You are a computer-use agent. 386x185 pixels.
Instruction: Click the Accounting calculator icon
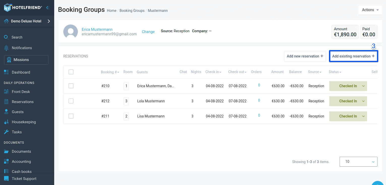tap(6, 162)
